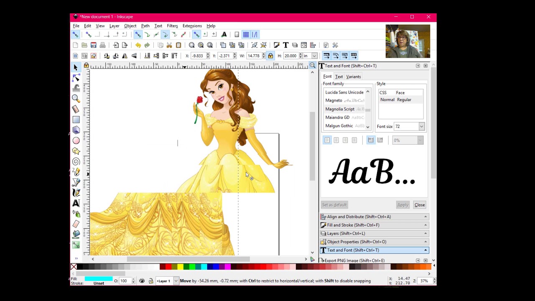Toggle snap to page border
535x301 pixels.
coord(237,35)
